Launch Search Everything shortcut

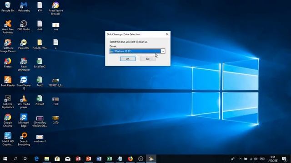click(24, 139)
